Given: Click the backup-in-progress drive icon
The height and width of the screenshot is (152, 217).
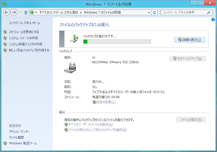Looking at the screenshot, I should pyautogui.click(x=74, y=38).
